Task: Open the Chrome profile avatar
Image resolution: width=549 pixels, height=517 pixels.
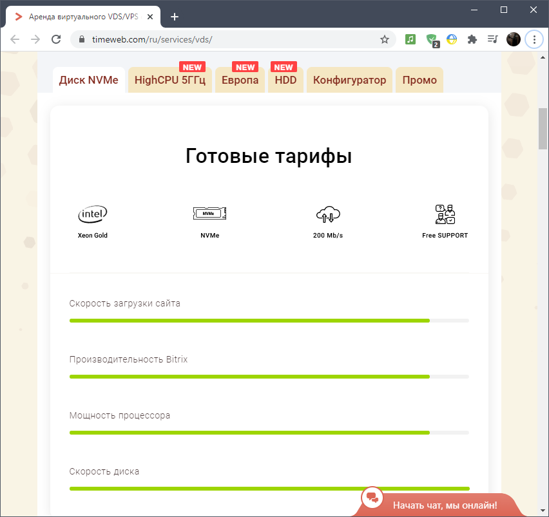Action: pyautogui.click(x=514, y=39)
